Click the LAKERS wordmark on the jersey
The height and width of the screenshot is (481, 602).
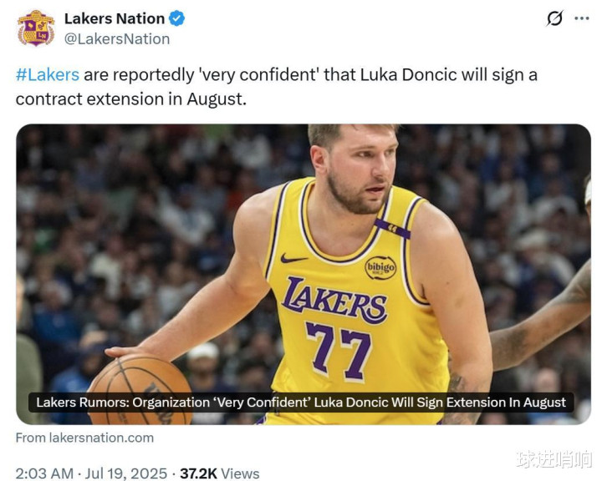click(334, 301)
